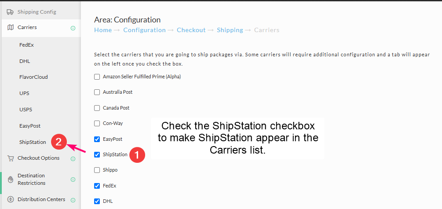
Task: Uncheck the ShipStation carrier checkbox
Action: tap(97, 154)
